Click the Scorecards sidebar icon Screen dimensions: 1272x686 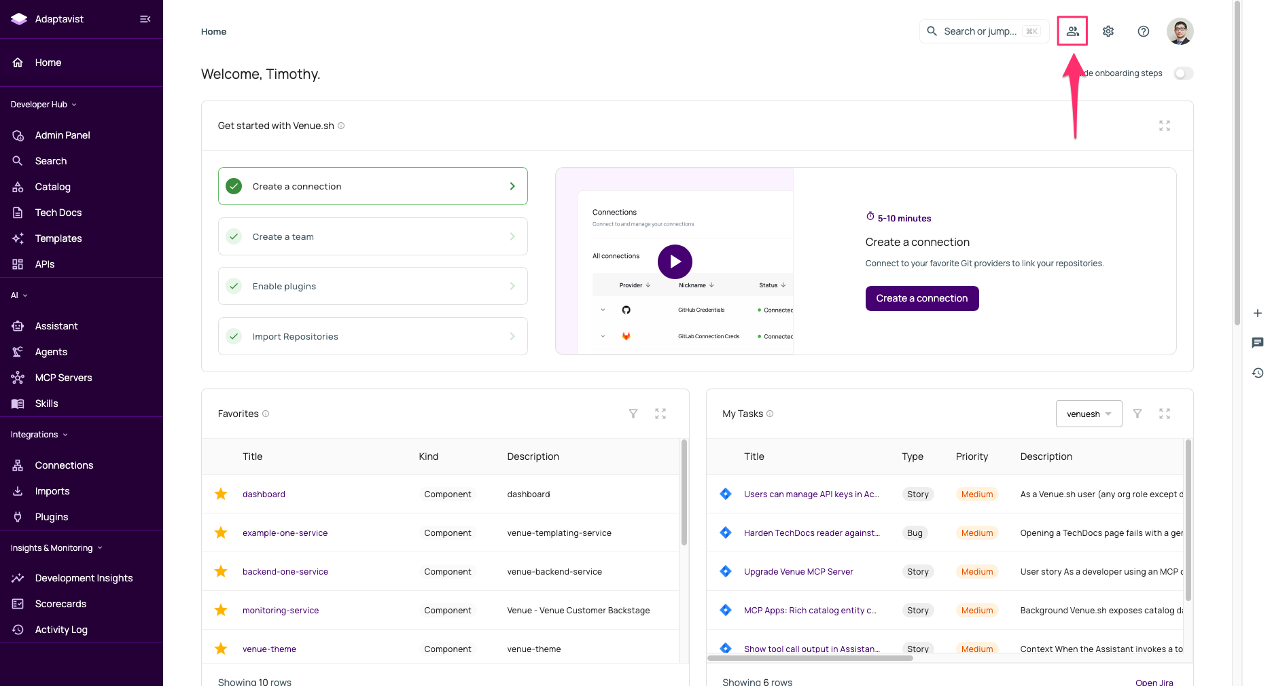click(18, 604)
